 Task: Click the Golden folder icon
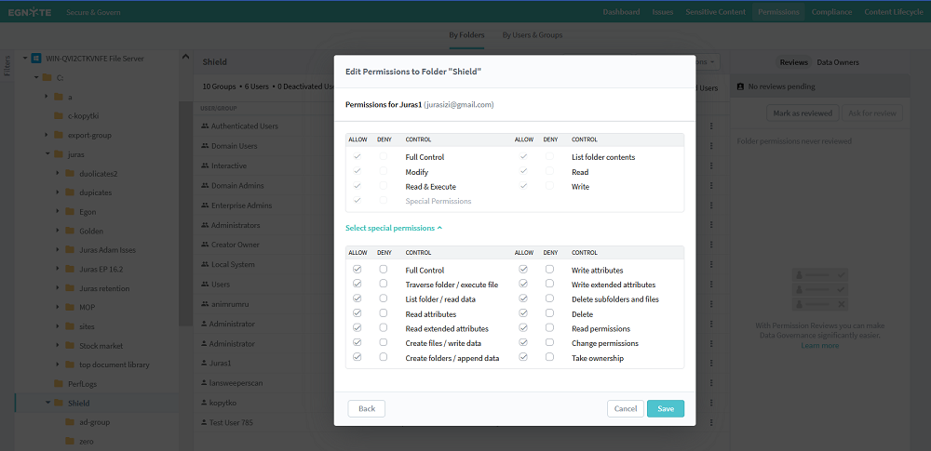coord(70,231)
